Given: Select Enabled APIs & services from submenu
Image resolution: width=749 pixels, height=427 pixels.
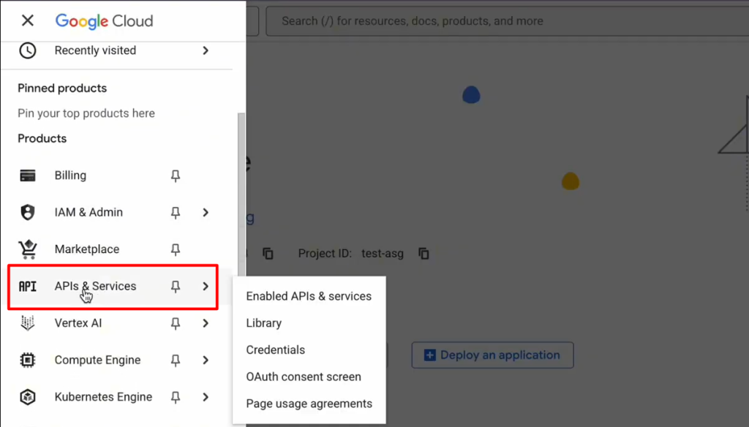Looking at the screenshot, I should pos(309,296).
